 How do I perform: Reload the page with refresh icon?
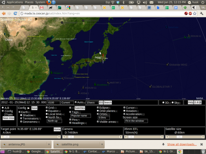coord(15,13)
